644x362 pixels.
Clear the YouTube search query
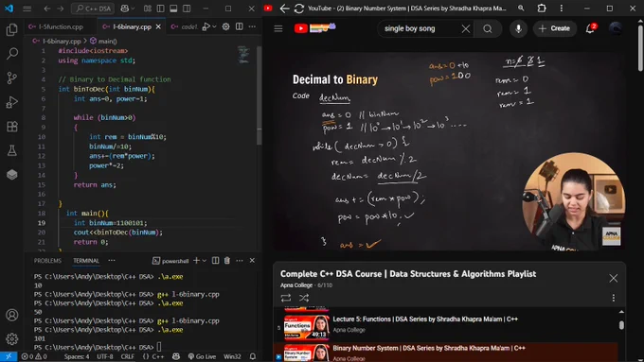(x=466, y=28)
